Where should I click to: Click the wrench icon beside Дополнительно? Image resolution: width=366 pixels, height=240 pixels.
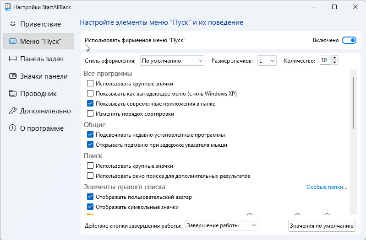pos(13,111)
